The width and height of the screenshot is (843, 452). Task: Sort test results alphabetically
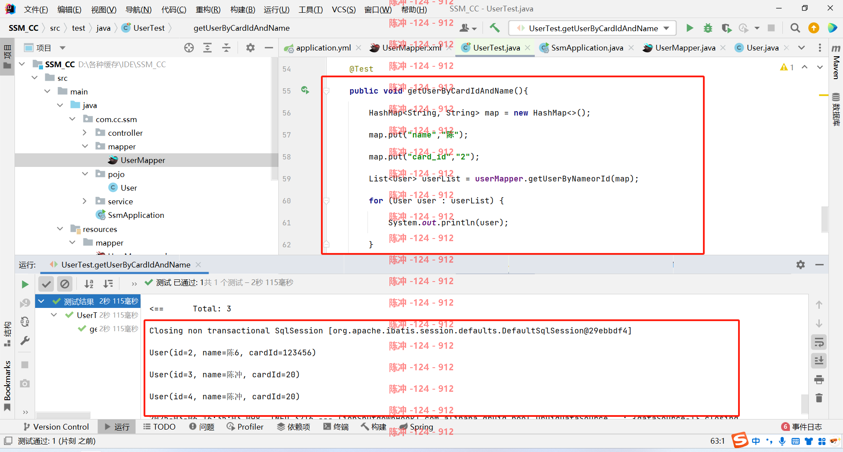pyautogui.click(x=89, y=284)
